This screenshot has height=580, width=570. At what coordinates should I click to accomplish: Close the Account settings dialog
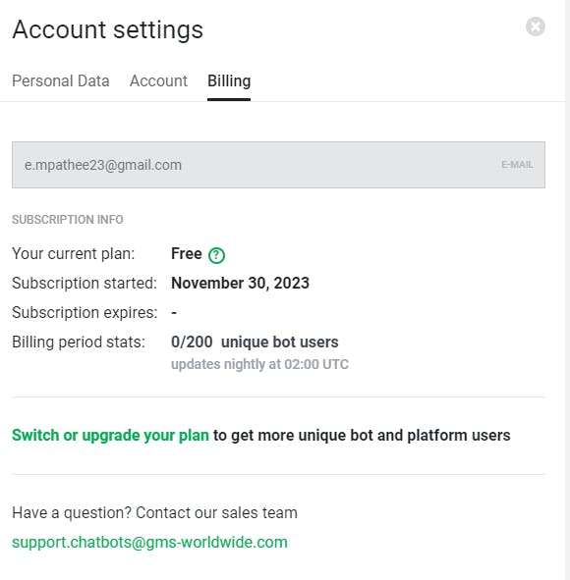536,26
